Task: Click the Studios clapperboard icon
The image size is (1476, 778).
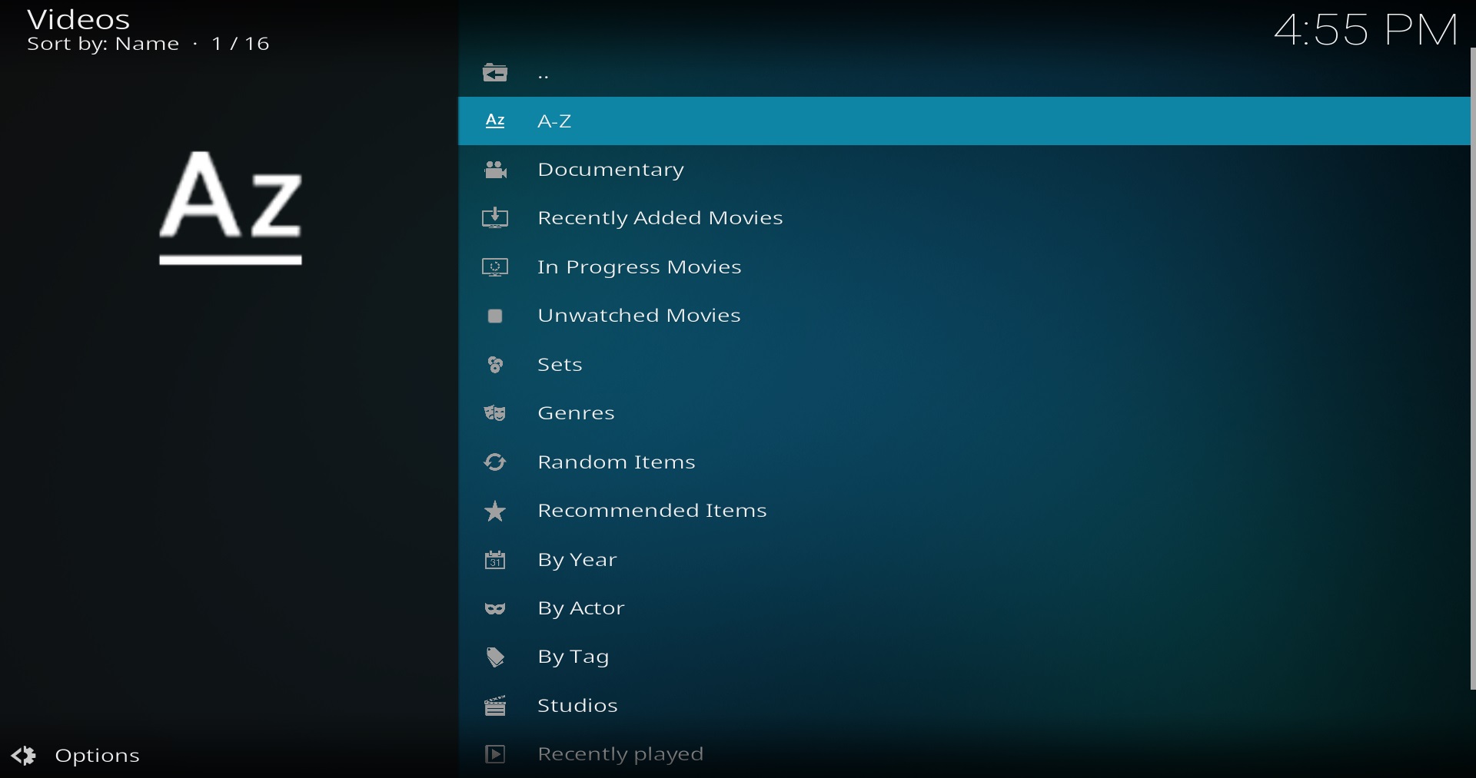Action: tap(495, 706)
